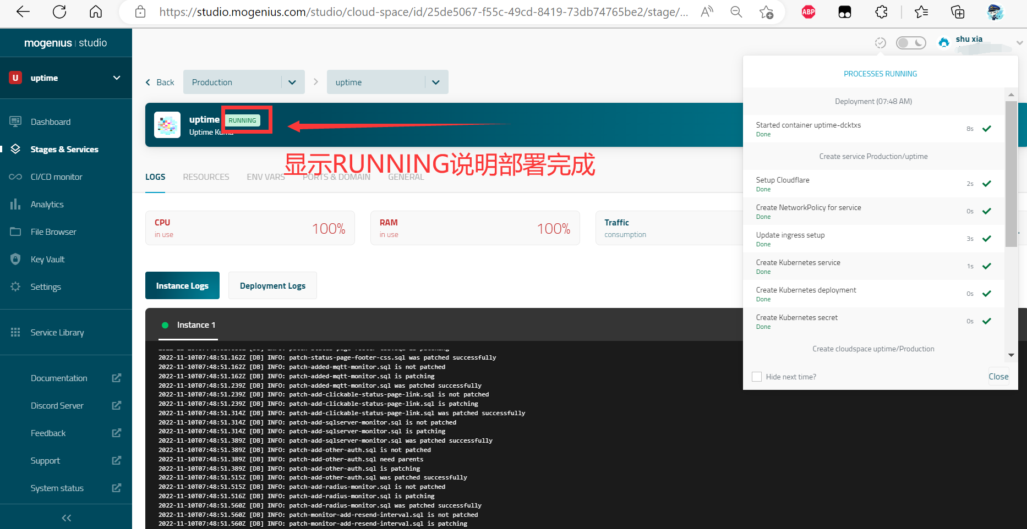Click the browser refresh icon
Viewport: 1027px width, 529px height.
point(59,12)
